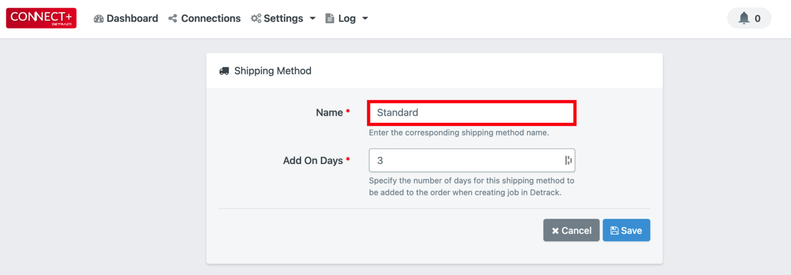Open notifications via the bell icon

744,18
